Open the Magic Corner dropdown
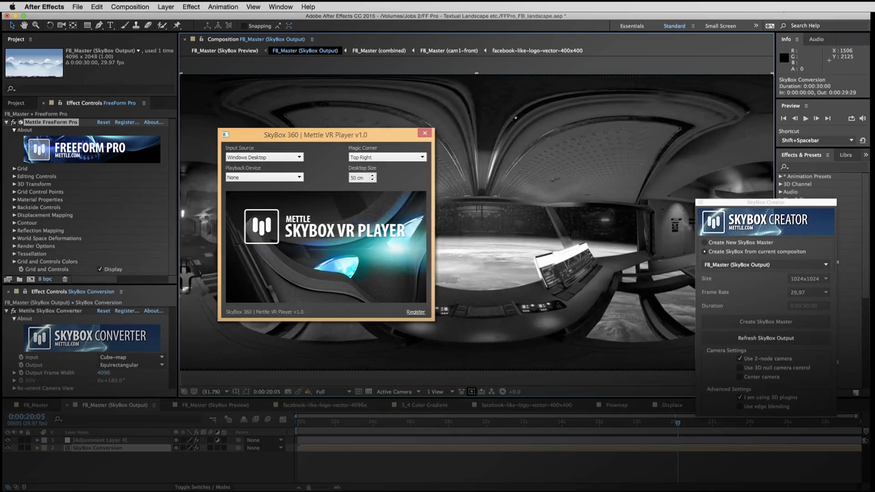The width and height of the screenshot is (875, 492). pos(387,157)
